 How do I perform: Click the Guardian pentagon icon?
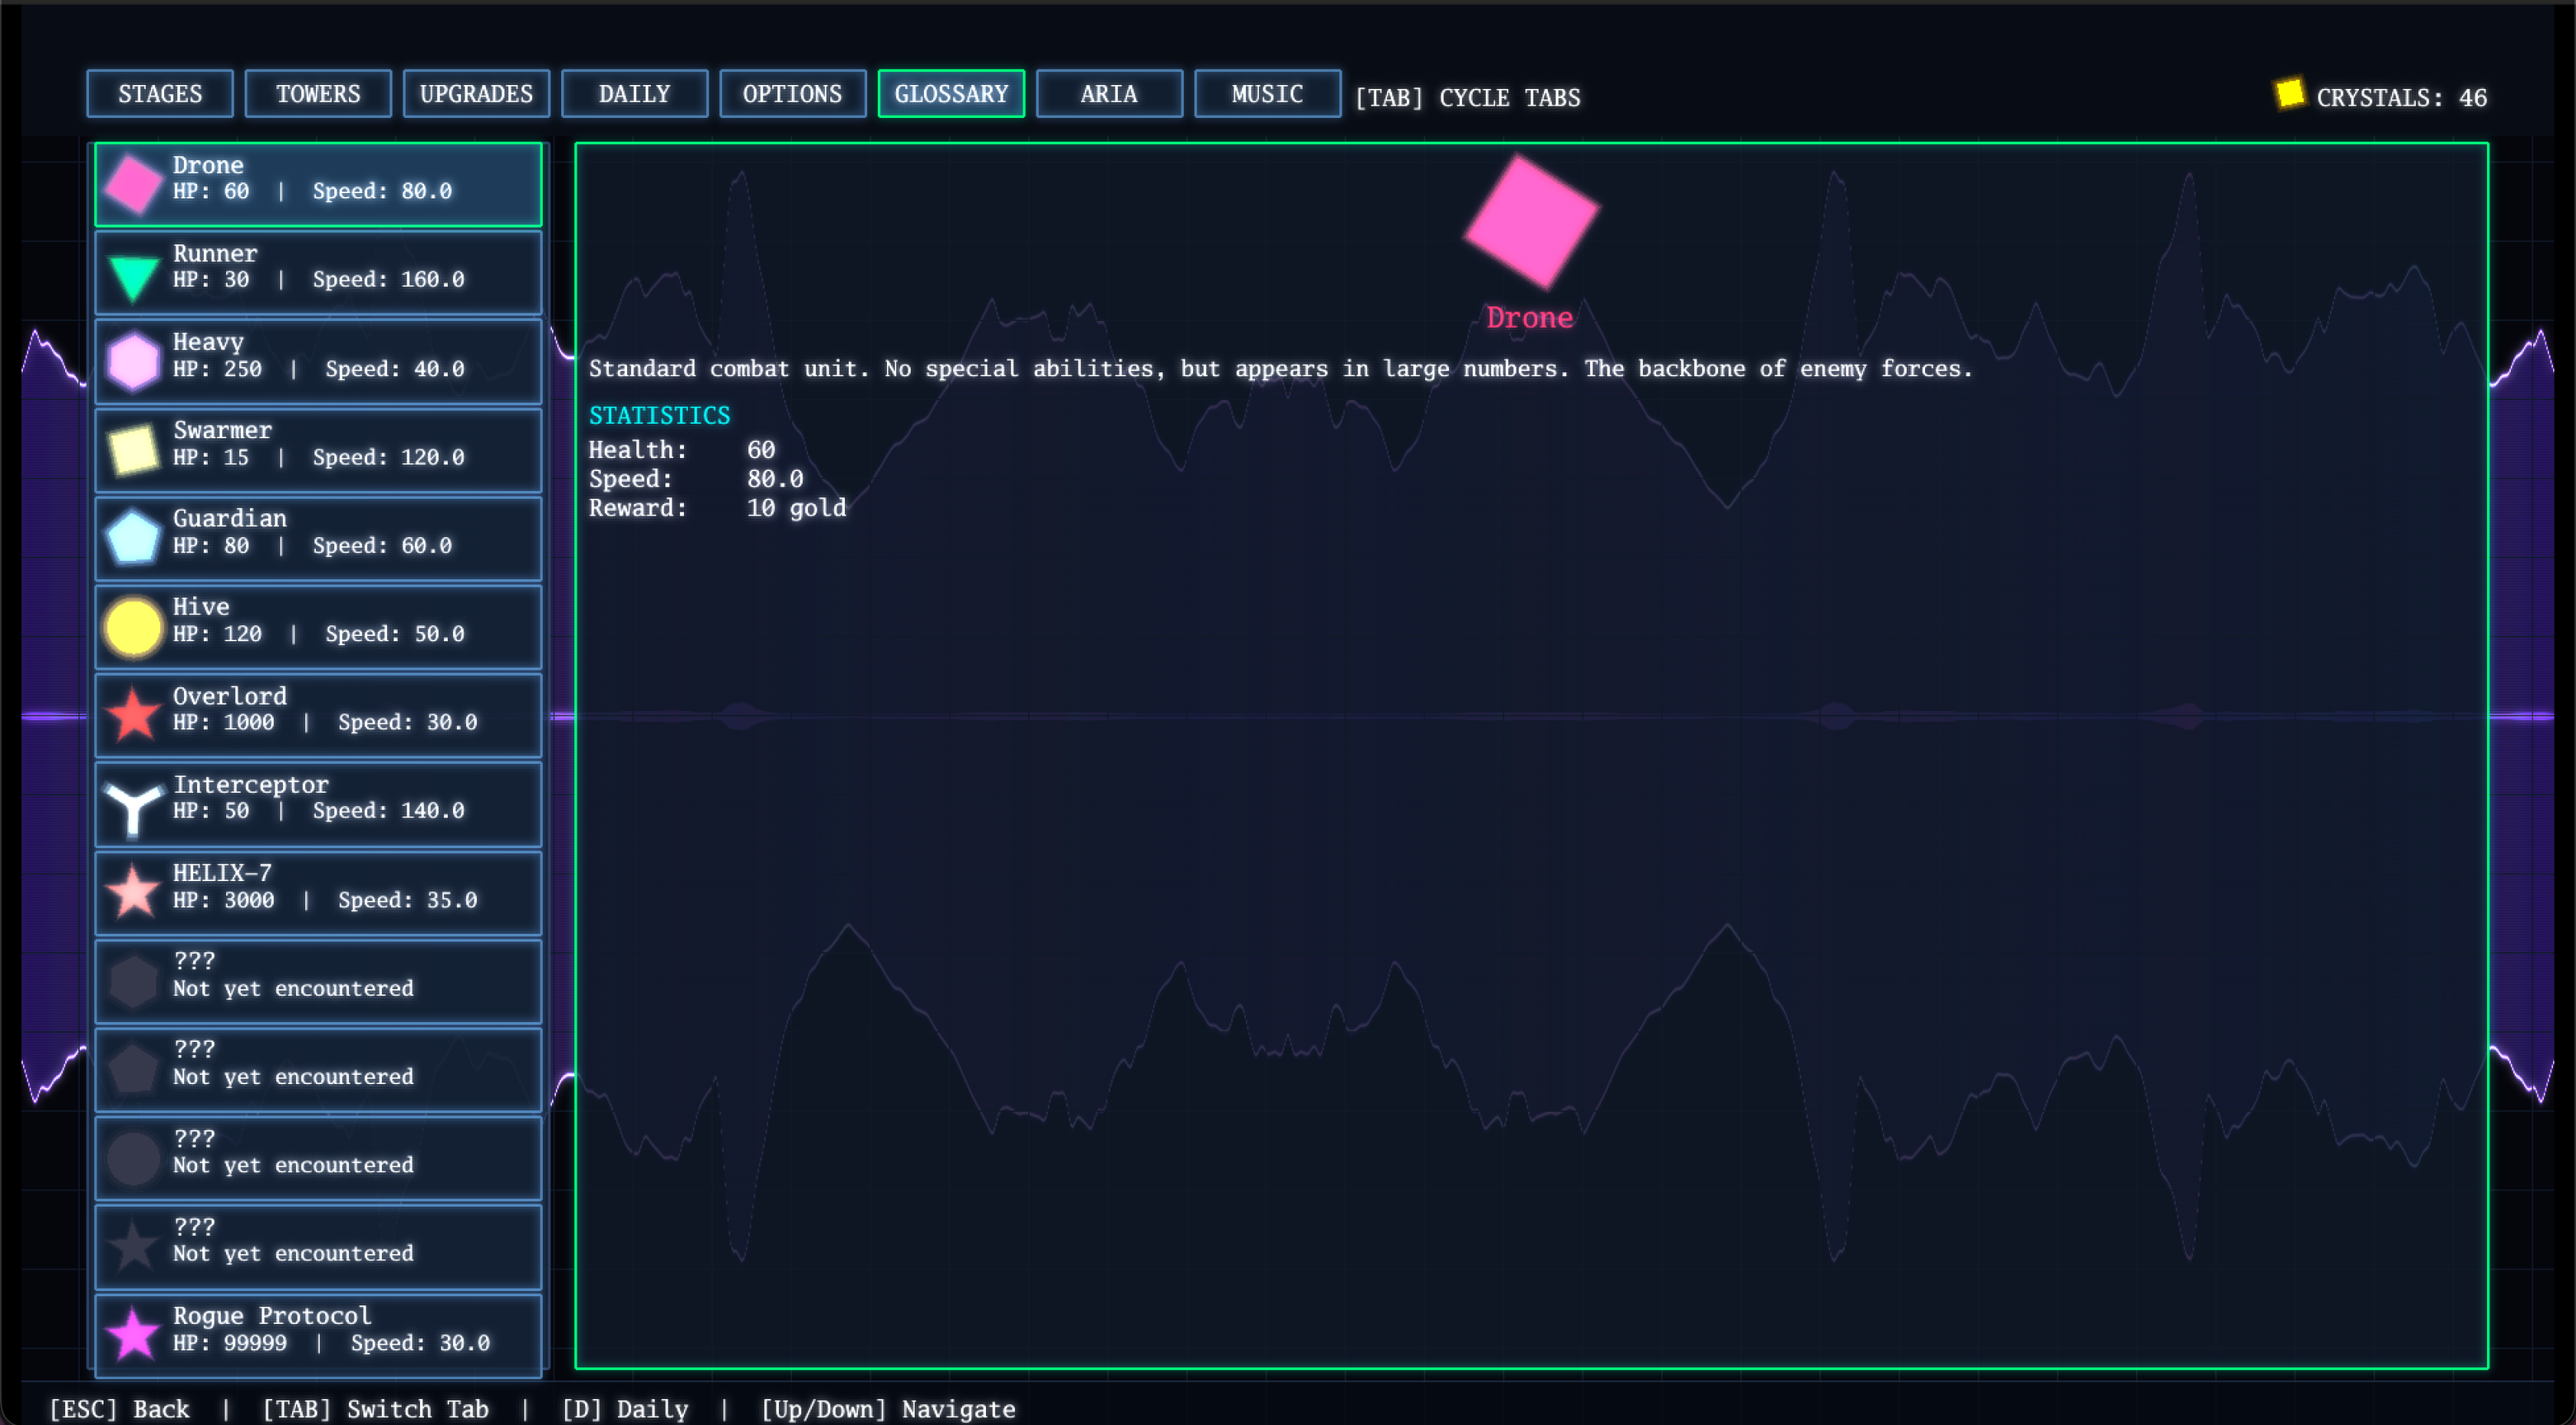[x=132, y=538]
